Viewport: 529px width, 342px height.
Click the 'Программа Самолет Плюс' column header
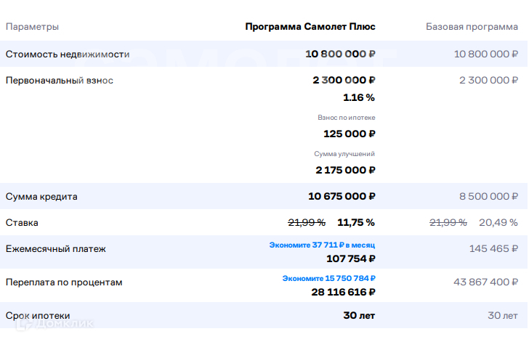click(310, 27)
